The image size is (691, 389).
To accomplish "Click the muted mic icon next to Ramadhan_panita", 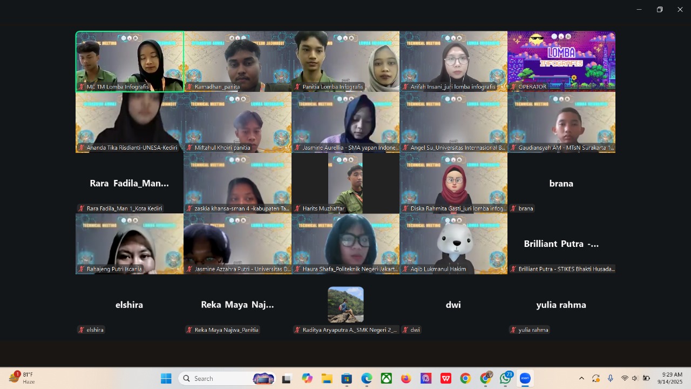I will click(x=189, y=86).
